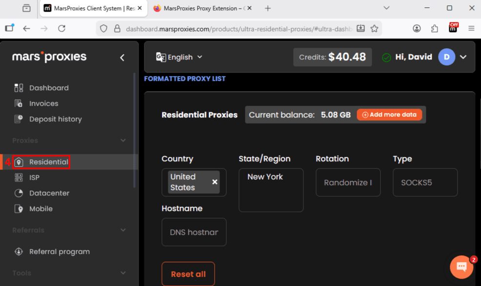Remove United States from Country field

tap(215, 182)
